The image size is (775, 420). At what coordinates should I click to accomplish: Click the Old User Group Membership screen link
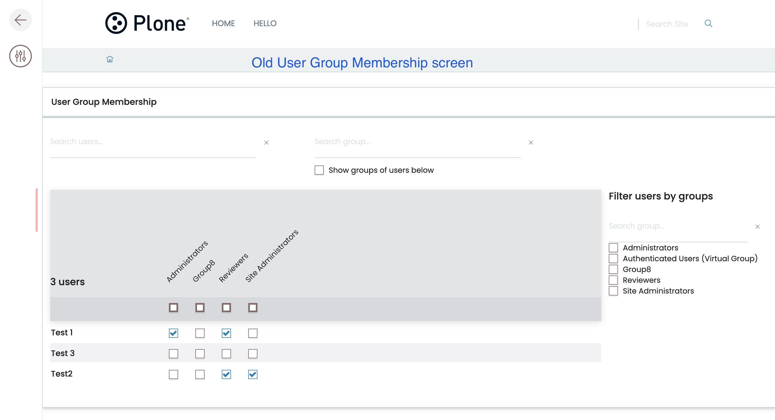362,63
